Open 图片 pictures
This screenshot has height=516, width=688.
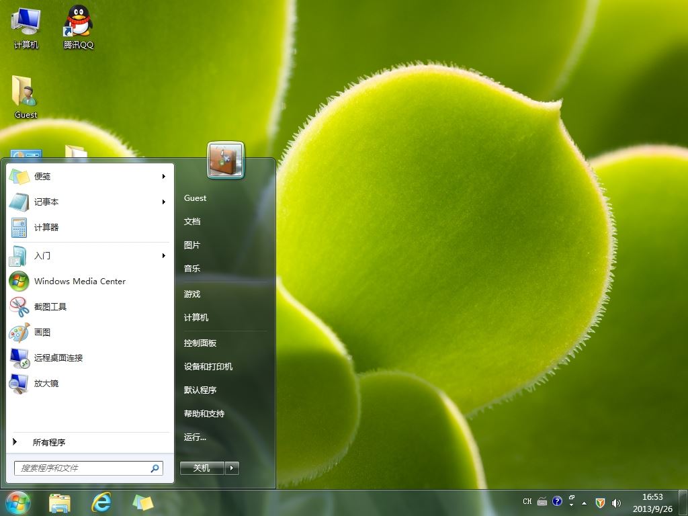pos(192,245)
